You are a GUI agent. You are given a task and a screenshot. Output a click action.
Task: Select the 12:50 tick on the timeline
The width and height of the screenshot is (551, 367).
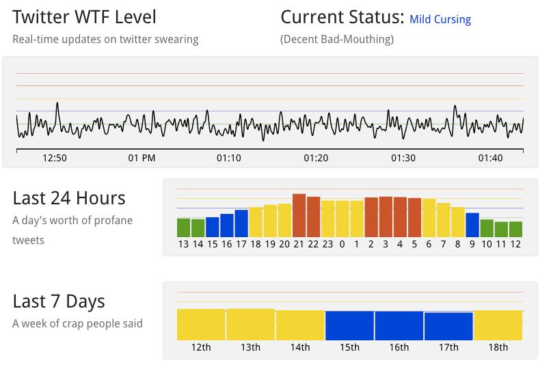point(55,158)
